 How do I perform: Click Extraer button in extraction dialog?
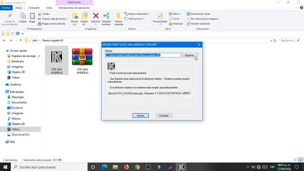[x=141, y=115]
